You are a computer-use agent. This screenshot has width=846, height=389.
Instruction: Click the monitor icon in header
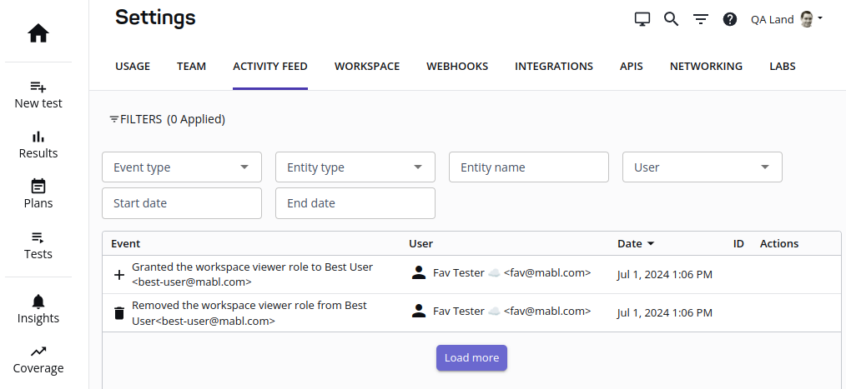point(642,19)
